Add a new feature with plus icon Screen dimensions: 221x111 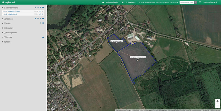(35, 18)
